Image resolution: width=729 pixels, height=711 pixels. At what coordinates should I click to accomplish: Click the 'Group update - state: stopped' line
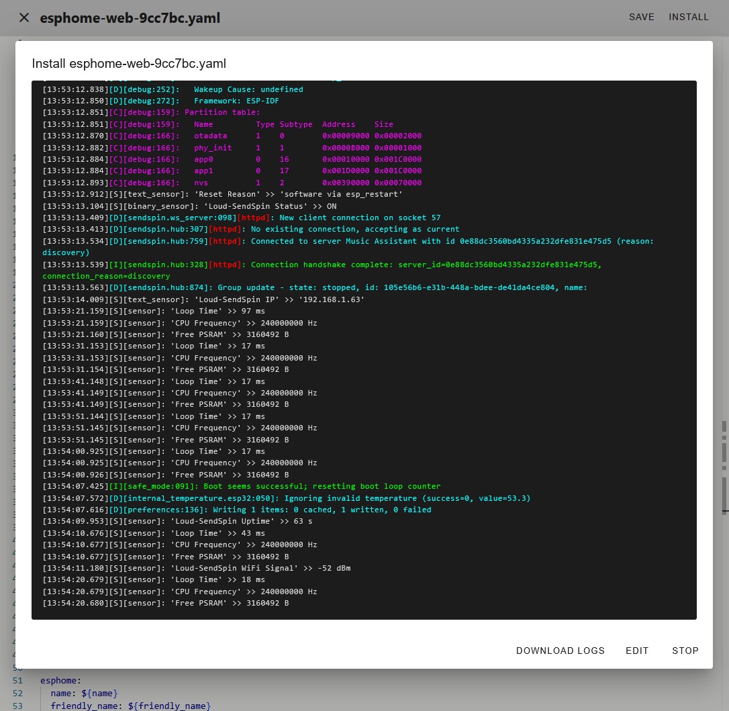[315, 288]
